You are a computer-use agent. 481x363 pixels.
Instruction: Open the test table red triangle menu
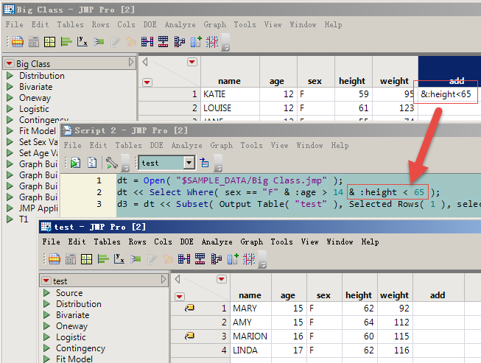[x=46, y=281]
